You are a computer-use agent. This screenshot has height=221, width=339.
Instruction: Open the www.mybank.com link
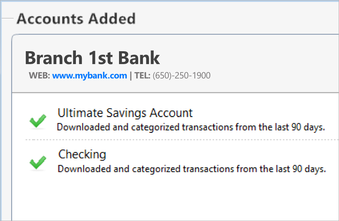(90, 76)
